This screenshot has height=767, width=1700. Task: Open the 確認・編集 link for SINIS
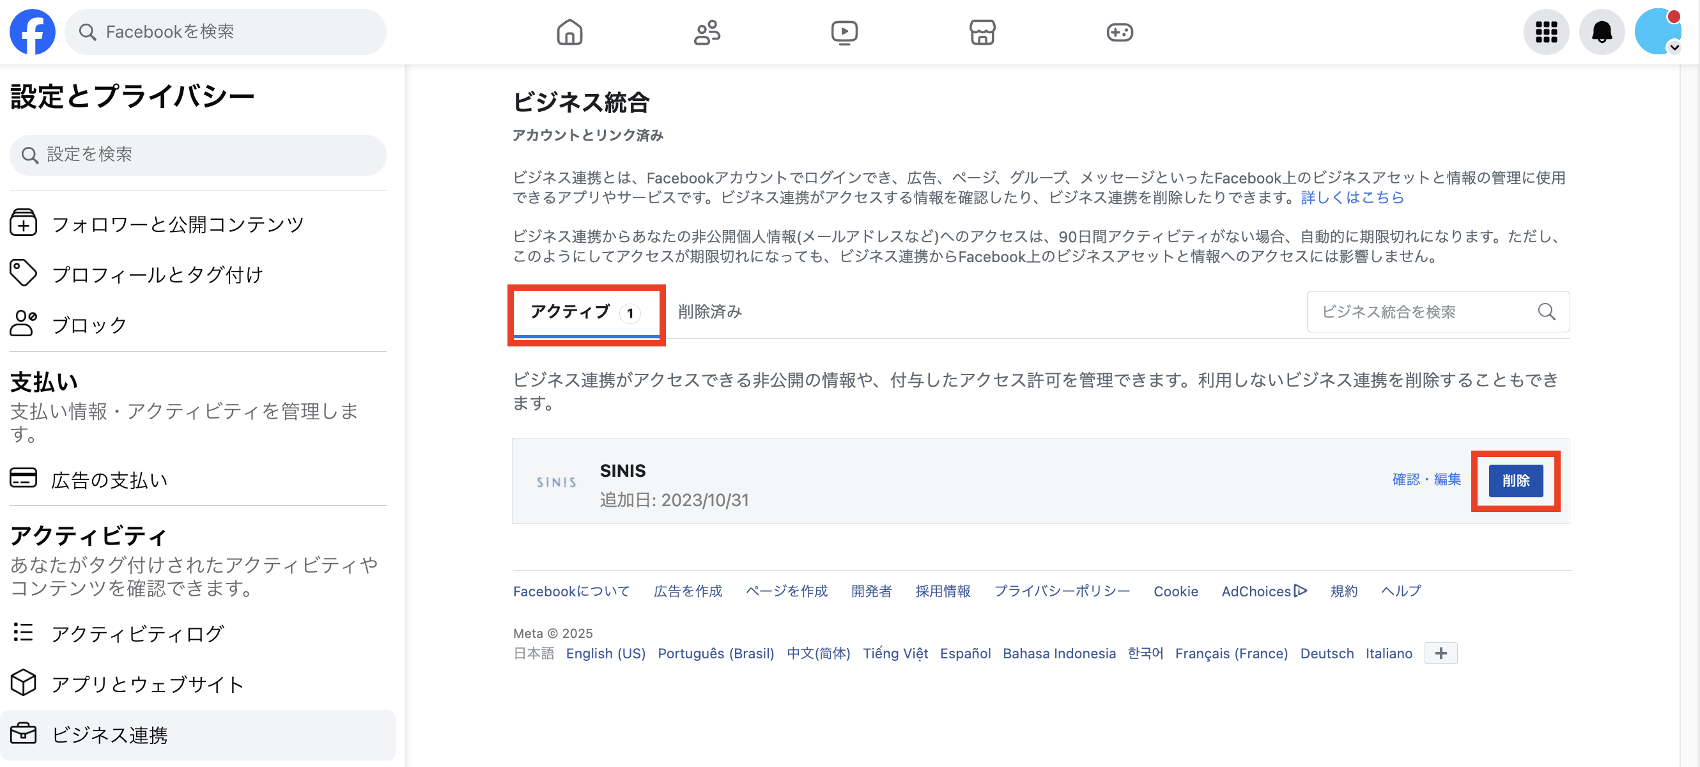[x=1425, y=479]
